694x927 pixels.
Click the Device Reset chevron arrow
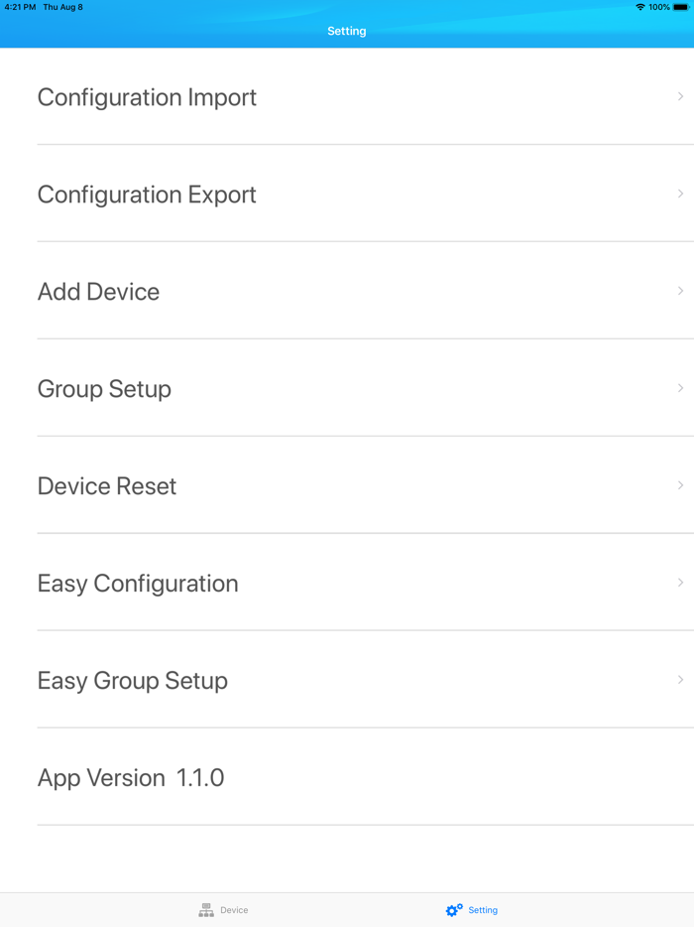pyautogui.click(x=680, y=485)
